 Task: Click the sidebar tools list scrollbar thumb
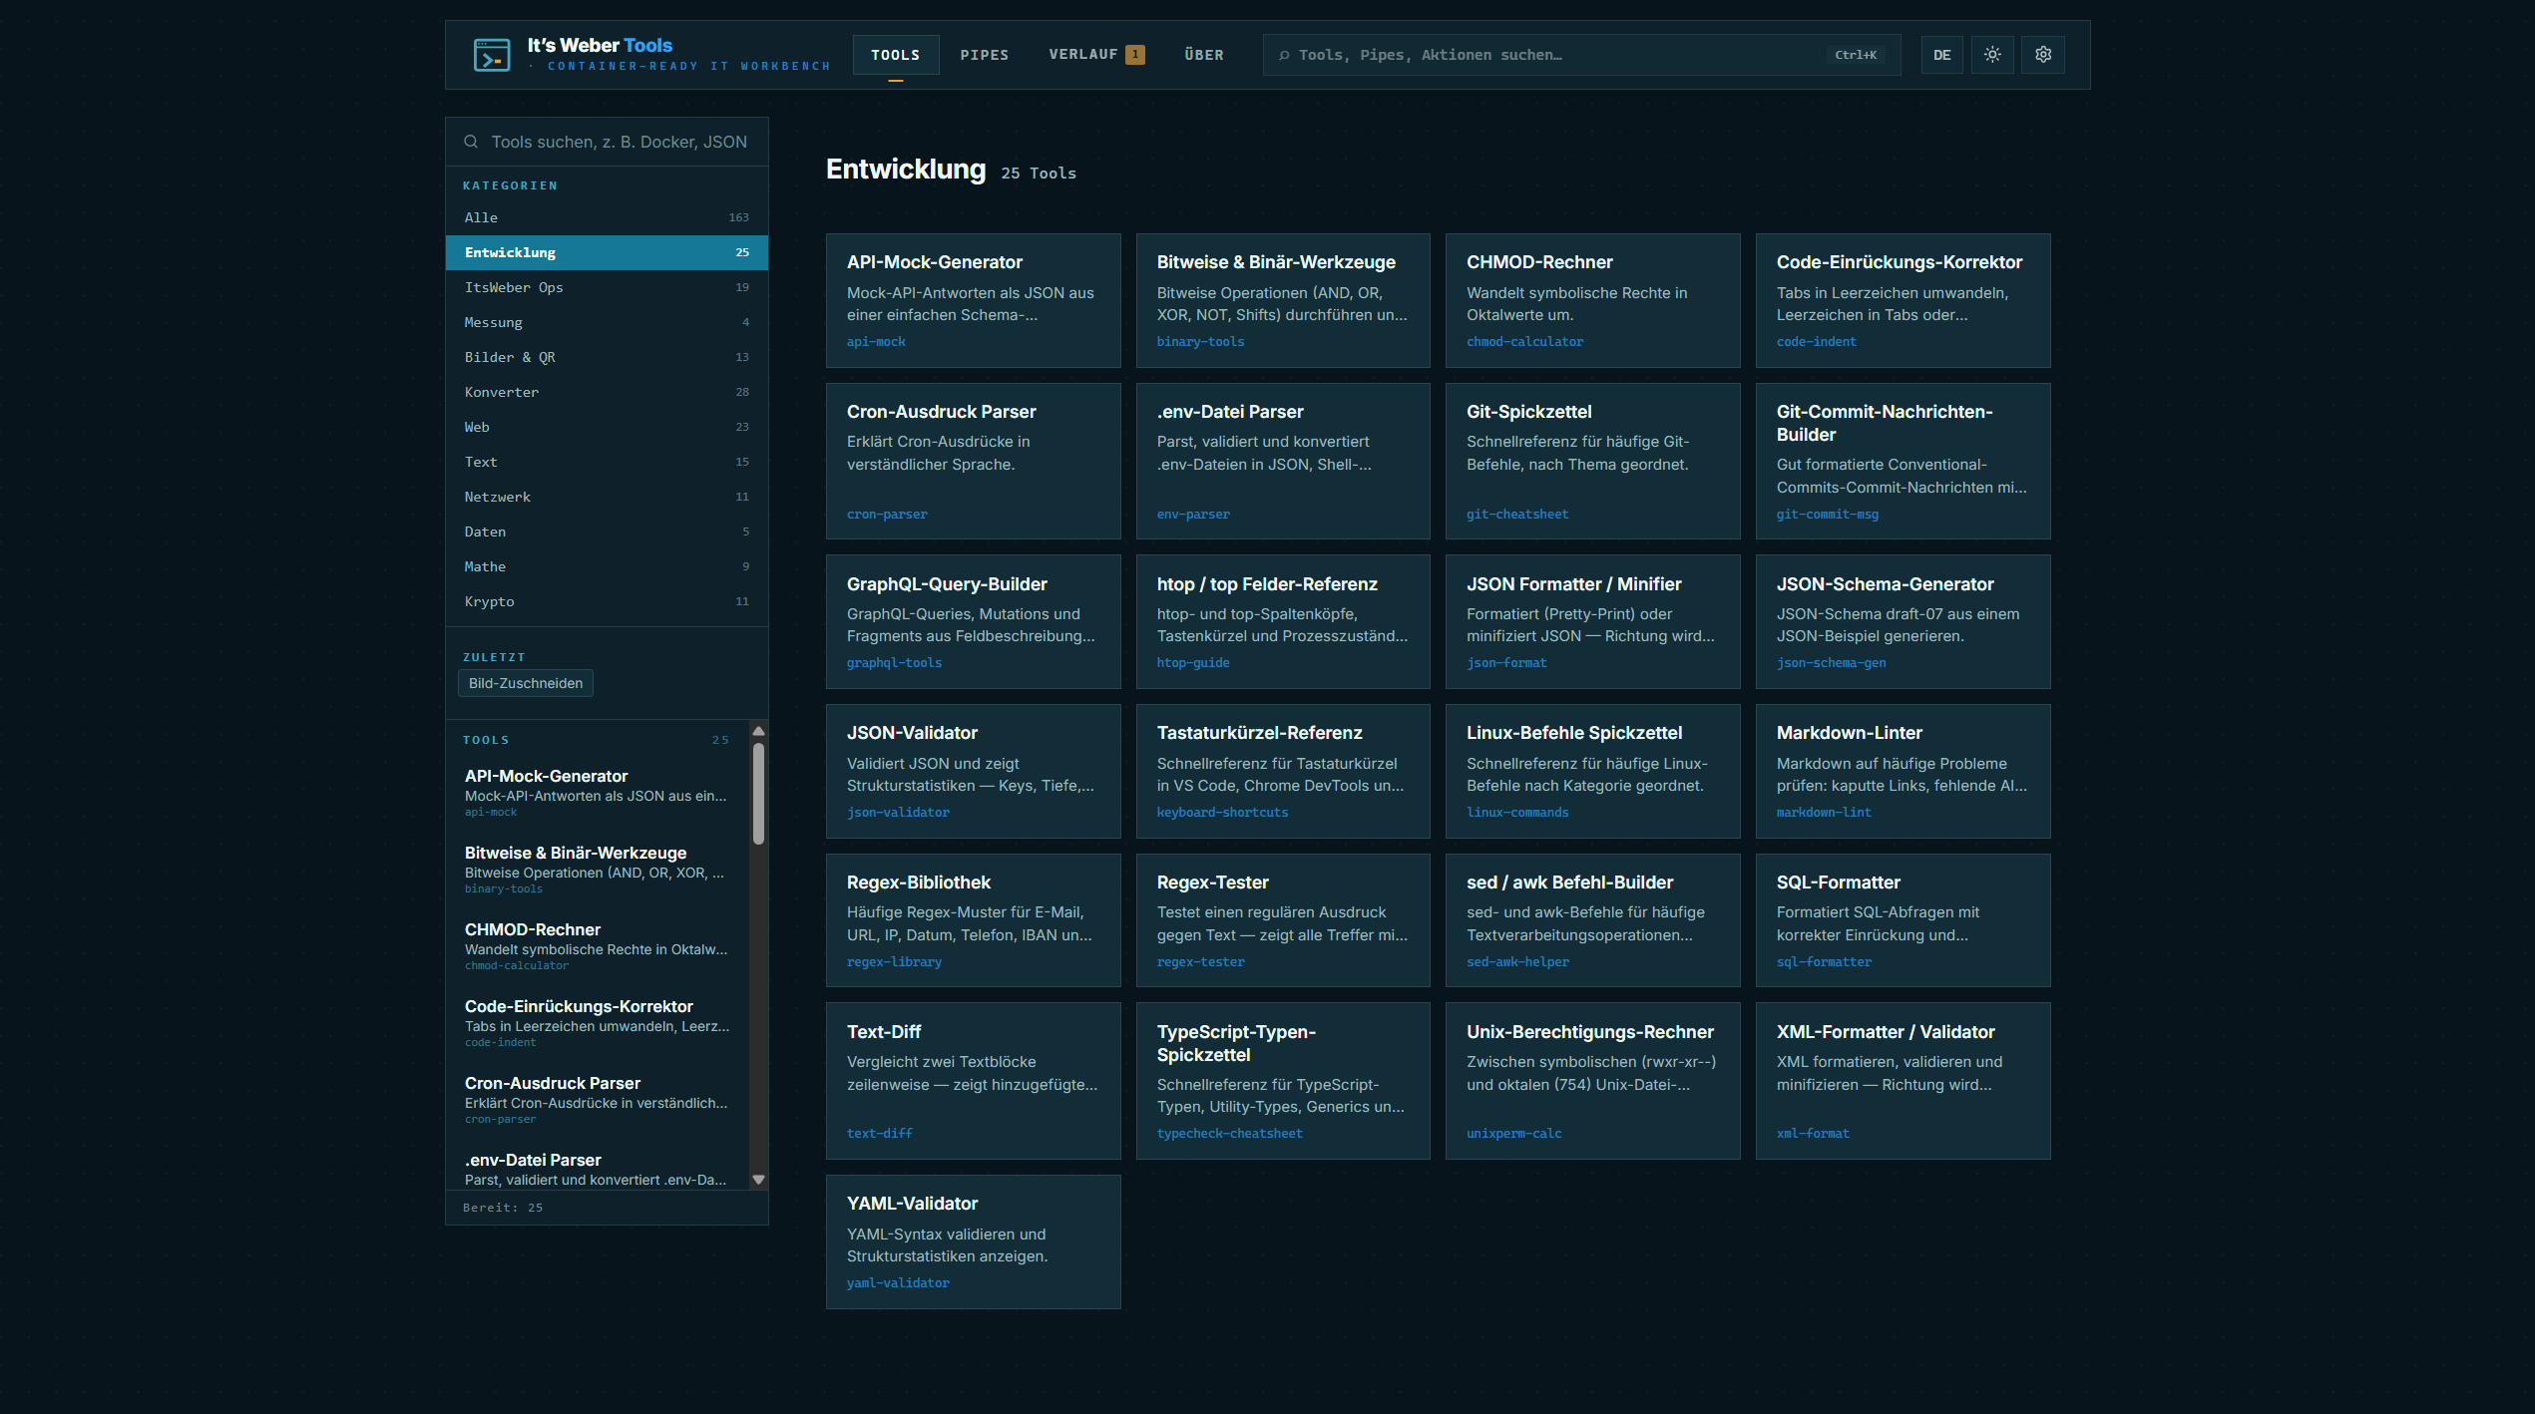pyautogui.click(x=758, y=794)
